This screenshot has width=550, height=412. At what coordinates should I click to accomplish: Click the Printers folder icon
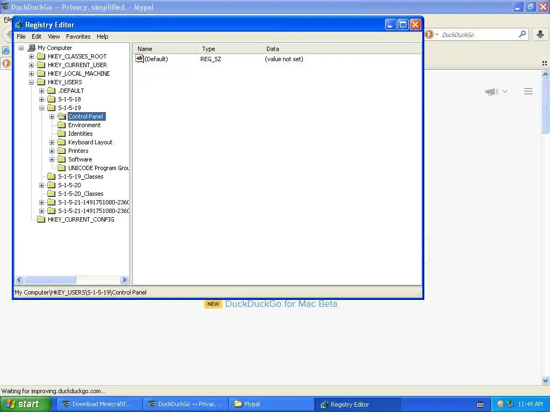click(x=62, y=151)
